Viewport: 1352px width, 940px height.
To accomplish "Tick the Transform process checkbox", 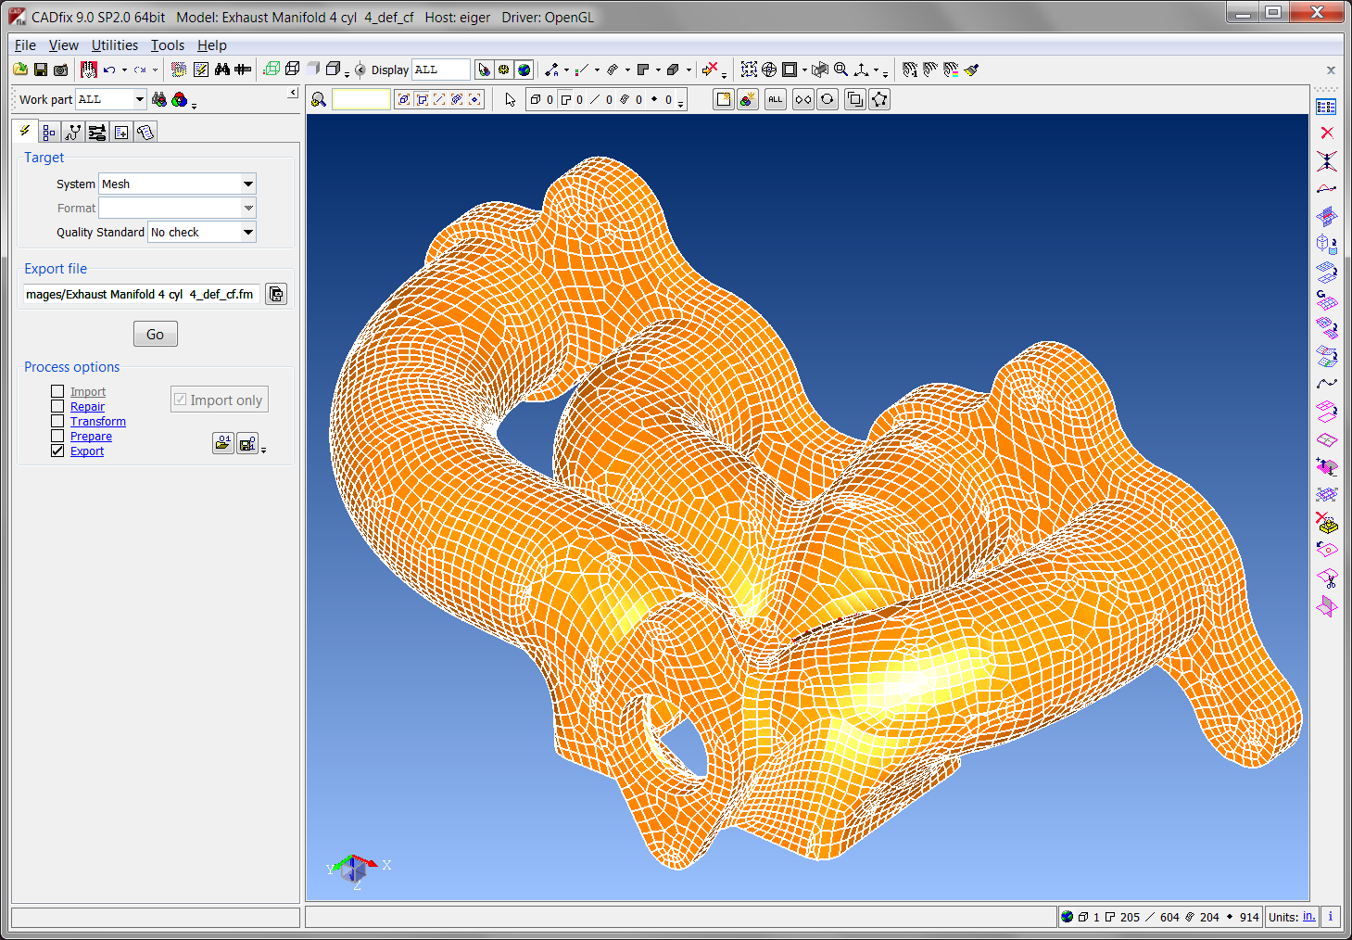I will tap(57, 421).
